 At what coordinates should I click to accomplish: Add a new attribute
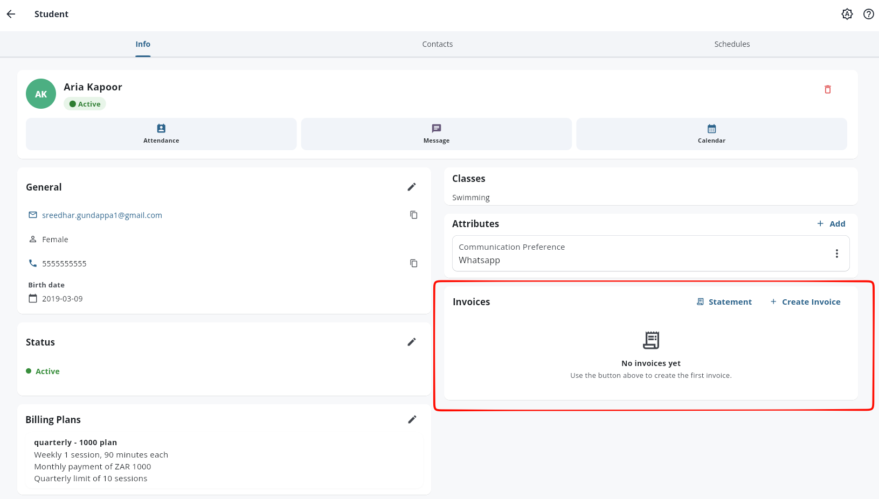coord(831,224)
